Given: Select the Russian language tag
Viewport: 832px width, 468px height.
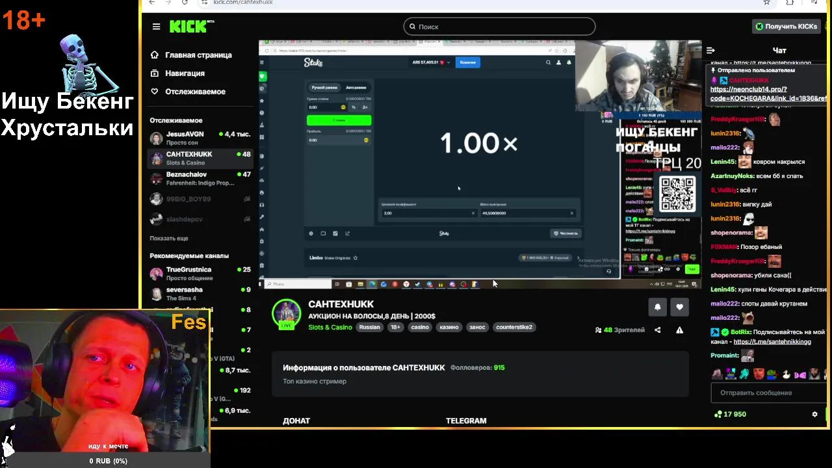Looking at the screenshot, I should (369, 327).
